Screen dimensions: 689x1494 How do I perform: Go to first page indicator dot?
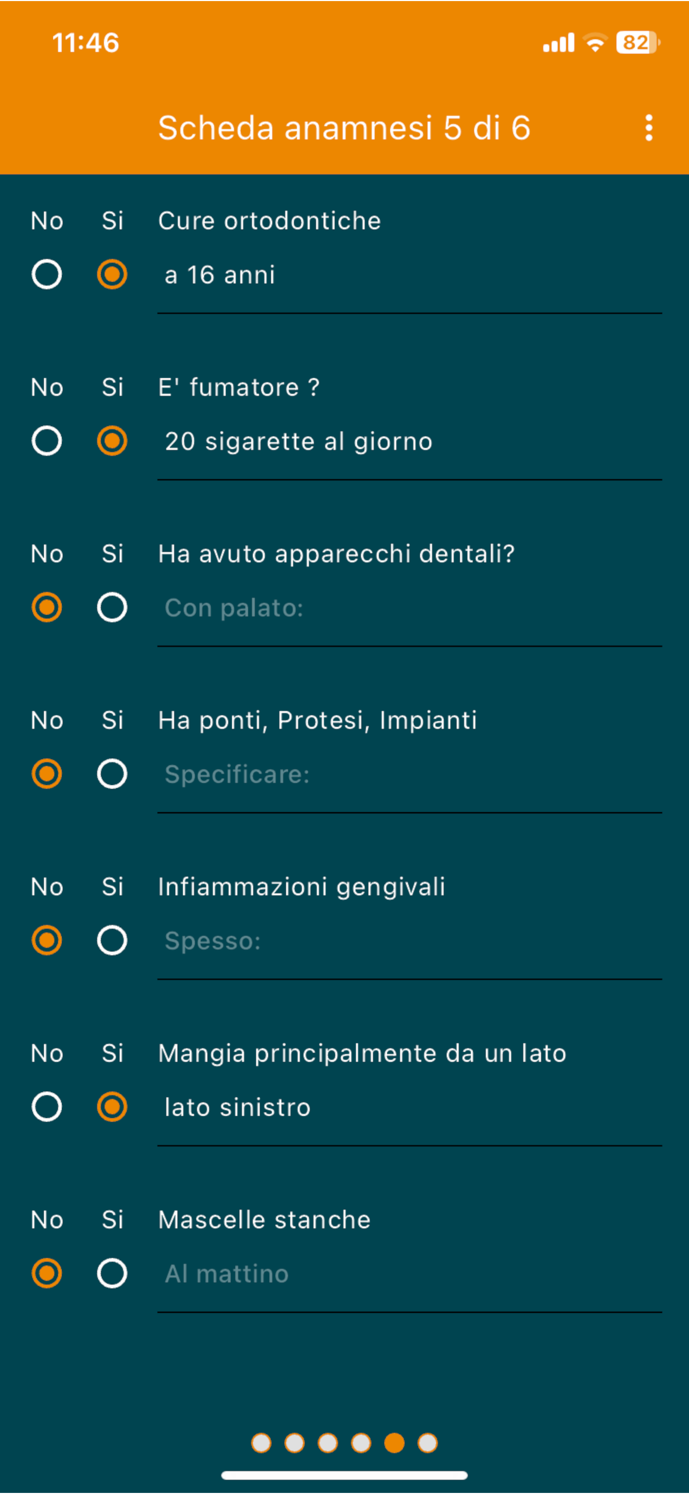pos(261,1442)
